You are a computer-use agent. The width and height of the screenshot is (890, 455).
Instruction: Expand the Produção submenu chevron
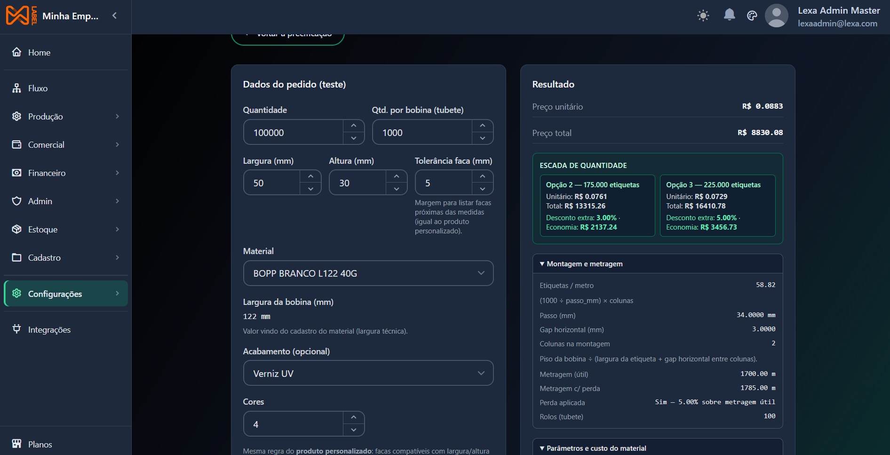tap(117, 116)
